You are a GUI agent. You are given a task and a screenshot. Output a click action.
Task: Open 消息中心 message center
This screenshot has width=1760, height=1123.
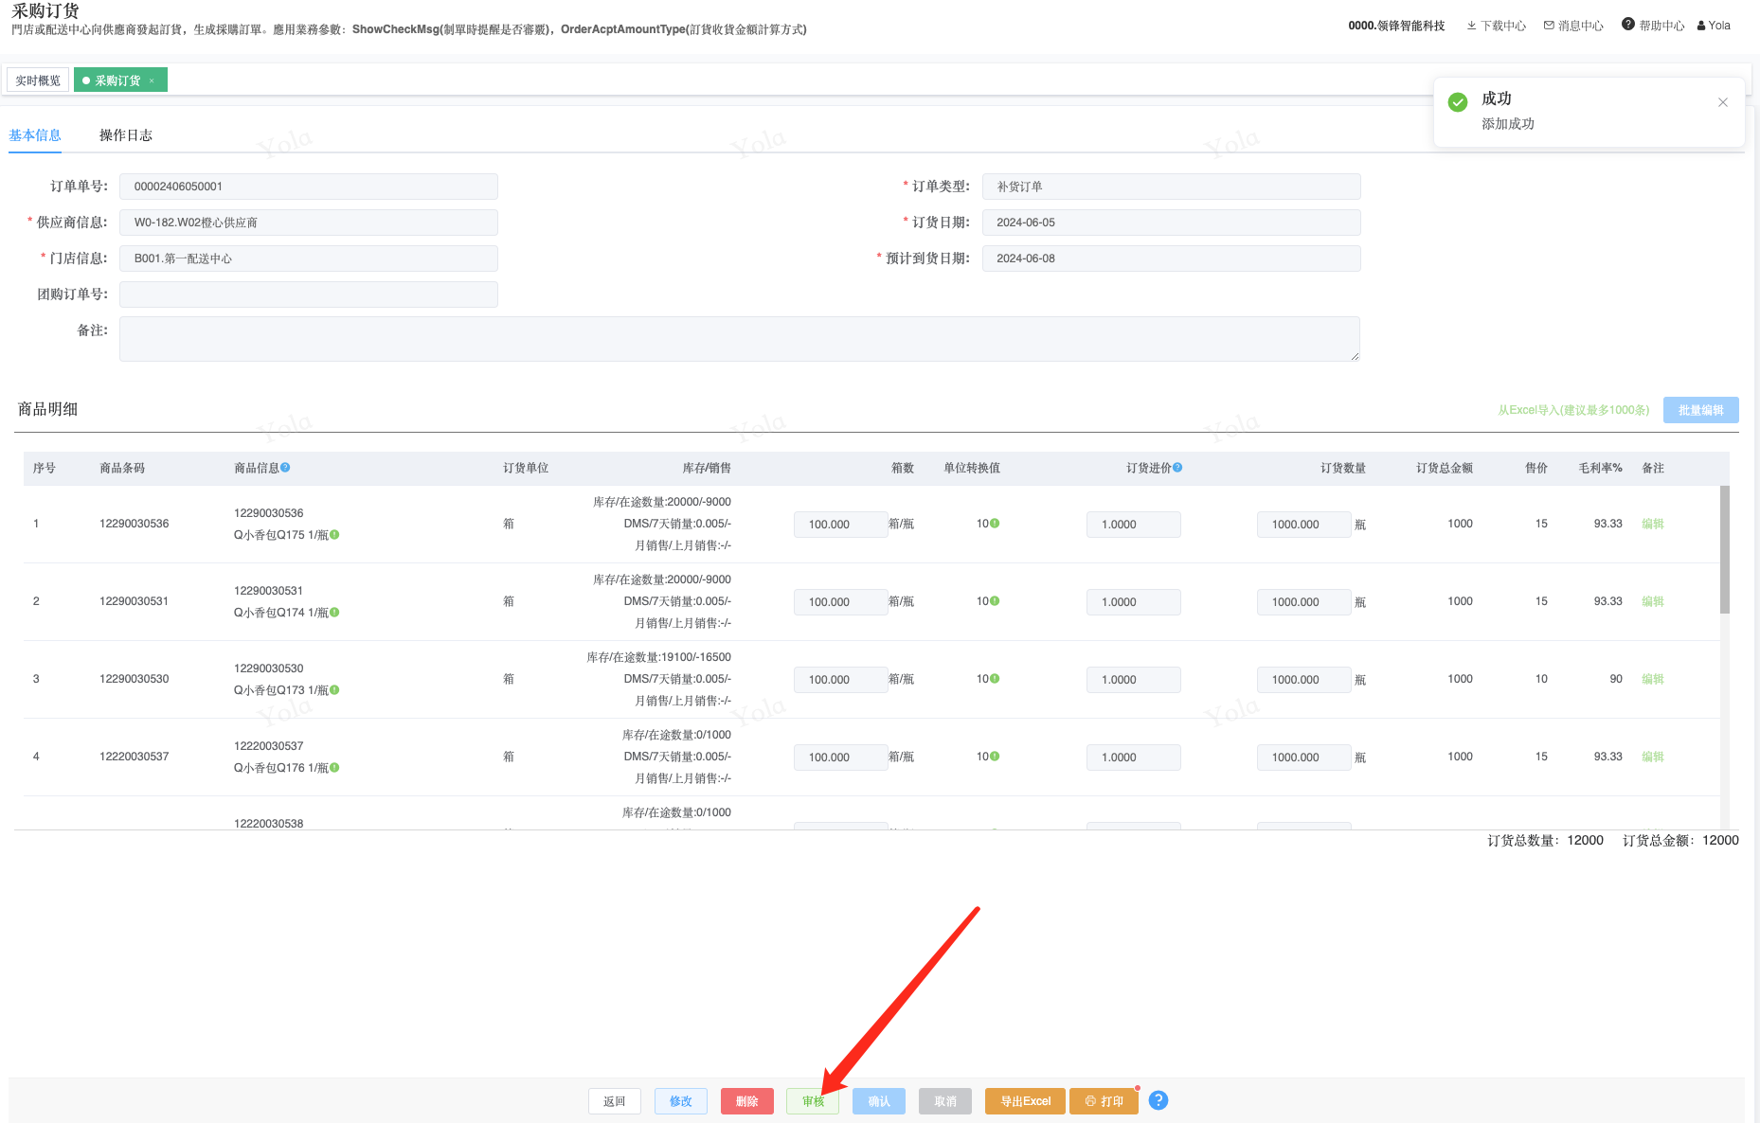pos(1573,26)
